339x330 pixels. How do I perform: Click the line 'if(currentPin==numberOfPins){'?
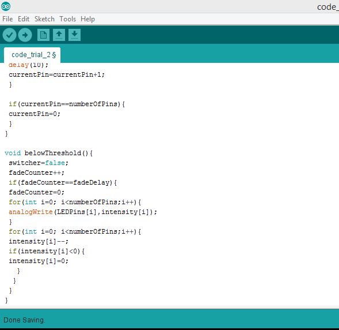[67, 104]
